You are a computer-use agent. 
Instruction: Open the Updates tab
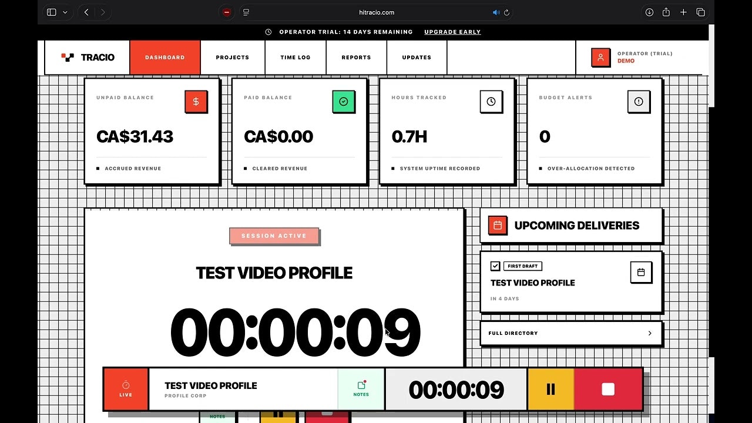[417, 58]
